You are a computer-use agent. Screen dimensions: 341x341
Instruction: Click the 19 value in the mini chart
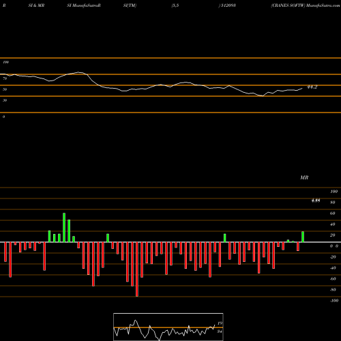click(x=220, y=323)
